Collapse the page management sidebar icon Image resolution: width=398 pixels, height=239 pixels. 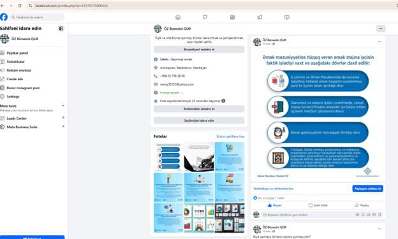point(61,29)
